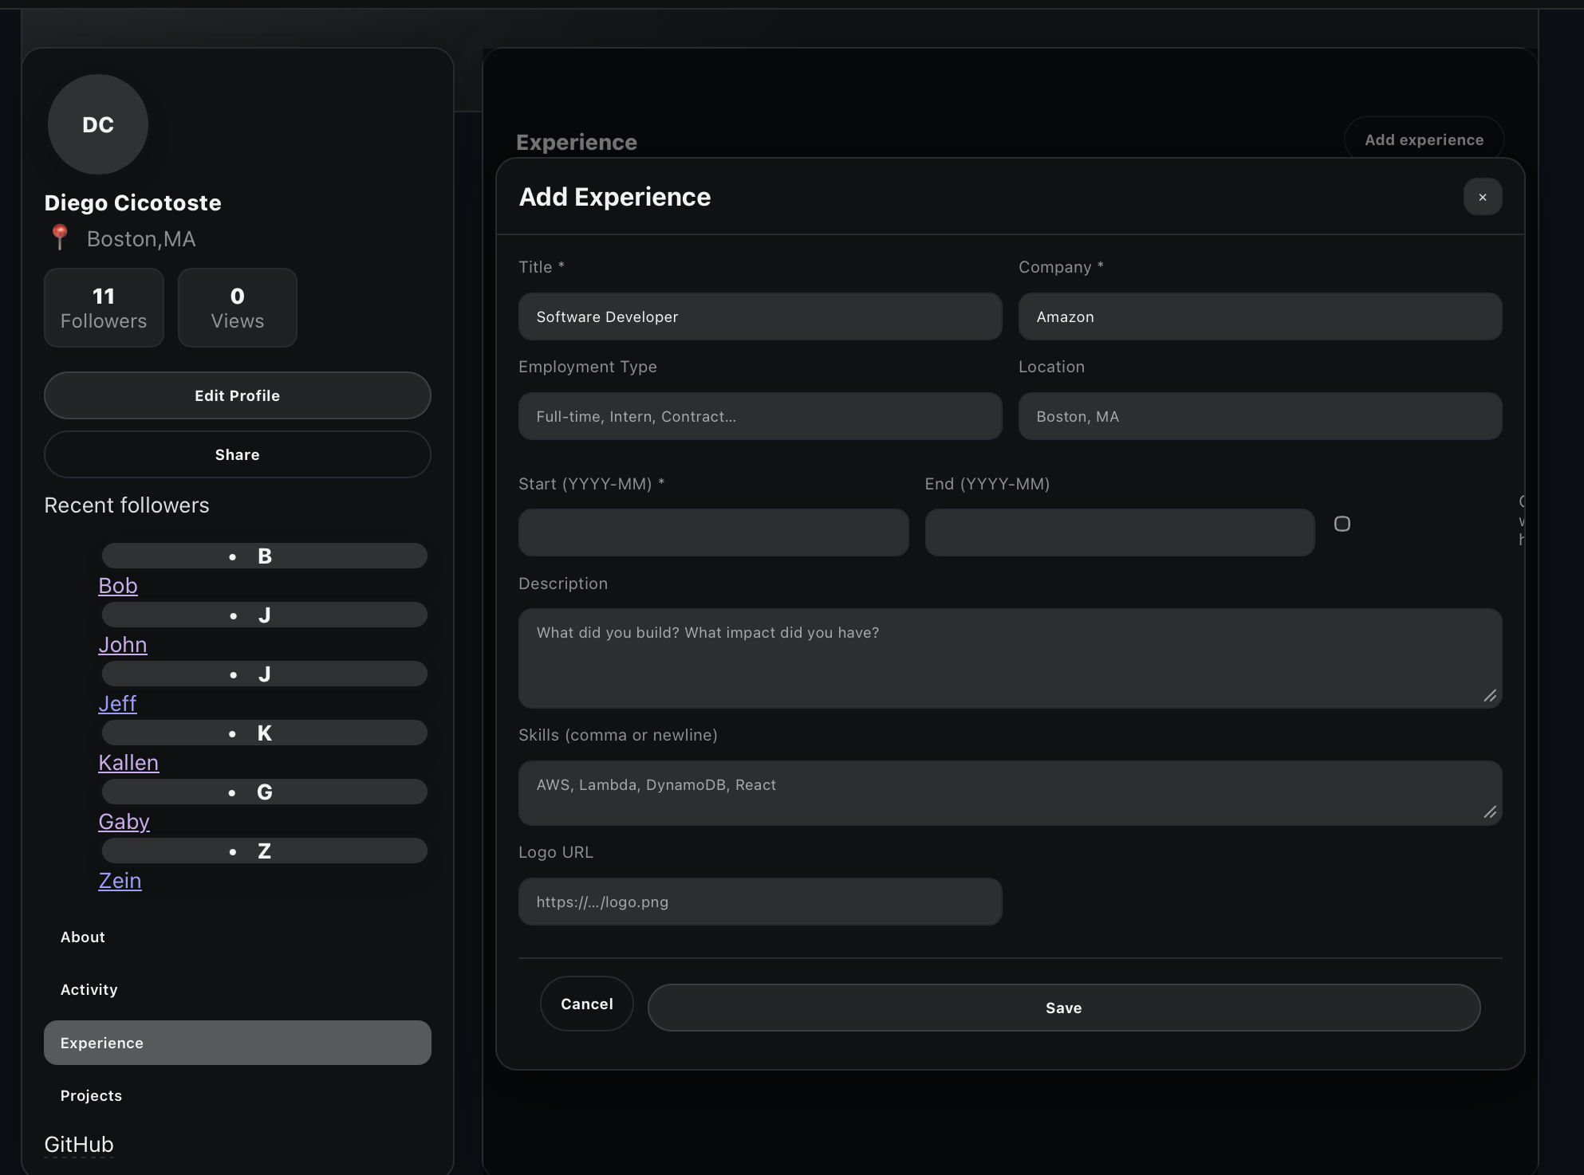The width and height of the screenshot is (1584, 1175).
Task: Close the Add Experience dialog
Action: click(x=1482, y=197)
